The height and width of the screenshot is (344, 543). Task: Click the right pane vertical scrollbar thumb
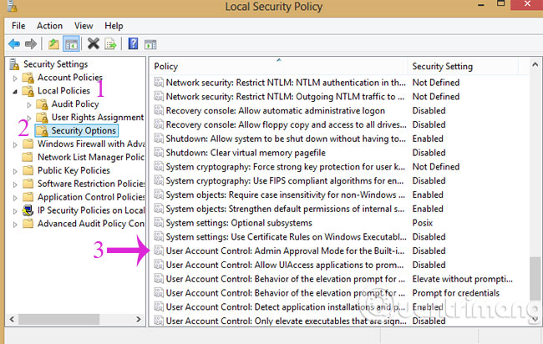535,279
